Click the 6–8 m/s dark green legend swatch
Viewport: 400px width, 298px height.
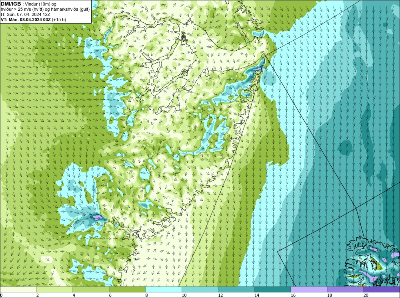127,290
